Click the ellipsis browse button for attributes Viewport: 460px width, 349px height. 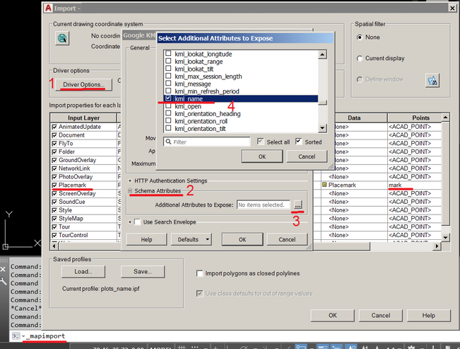click(297, 205)
